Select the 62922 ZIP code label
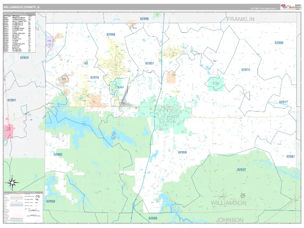The width and height of the screenshot is (304, 228). tap(242, 170)
